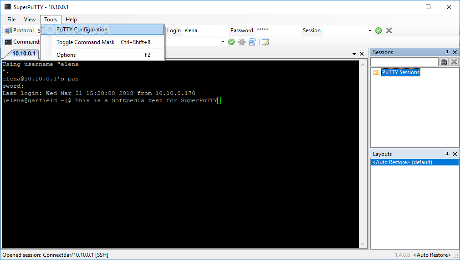460x260 pixels.
Task: Click the Sessions search text box
Action: 404,62
